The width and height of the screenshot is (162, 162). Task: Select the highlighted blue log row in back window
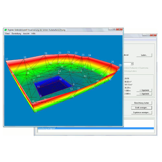point(96,128)
